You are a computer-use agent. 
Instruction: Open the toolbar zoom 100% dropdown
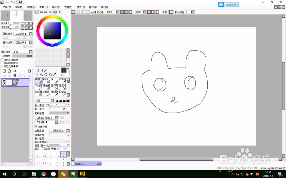point(118,12)
